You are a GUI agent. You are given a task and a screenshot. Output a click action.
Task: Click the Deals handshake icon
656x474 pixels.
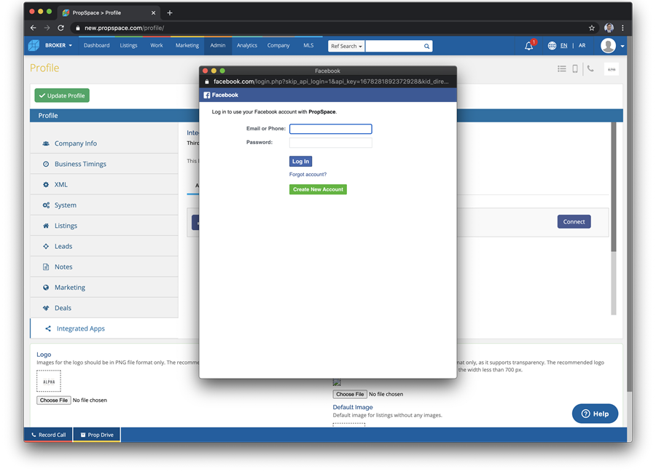pyautogui.click(x=46, y=308)
